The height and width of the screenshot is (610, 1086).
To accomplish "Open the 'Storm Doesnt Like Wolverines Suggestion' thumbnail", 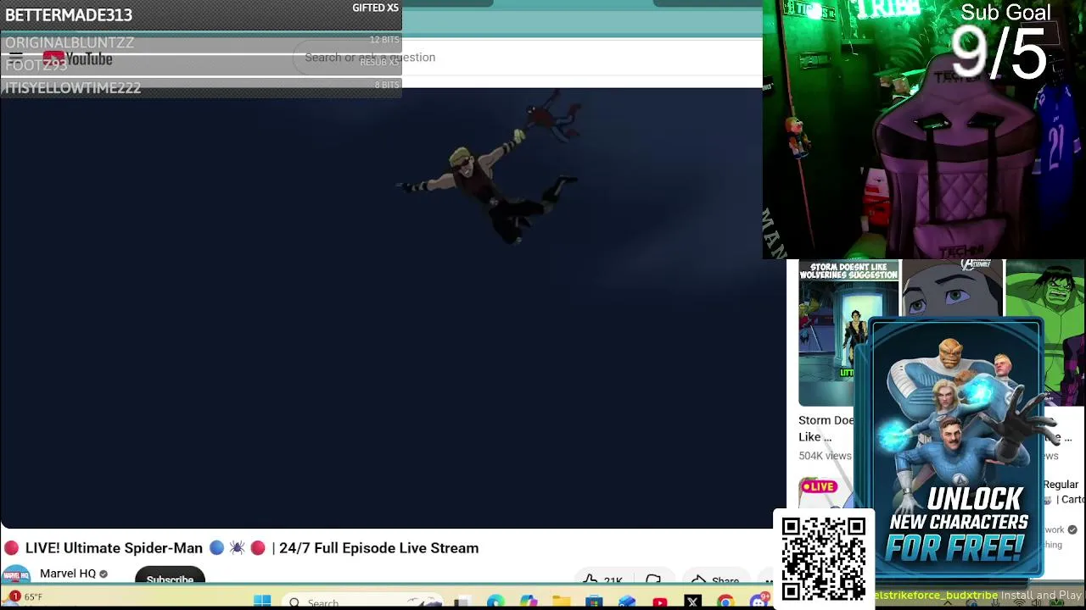I will click(x=848, y=333).
